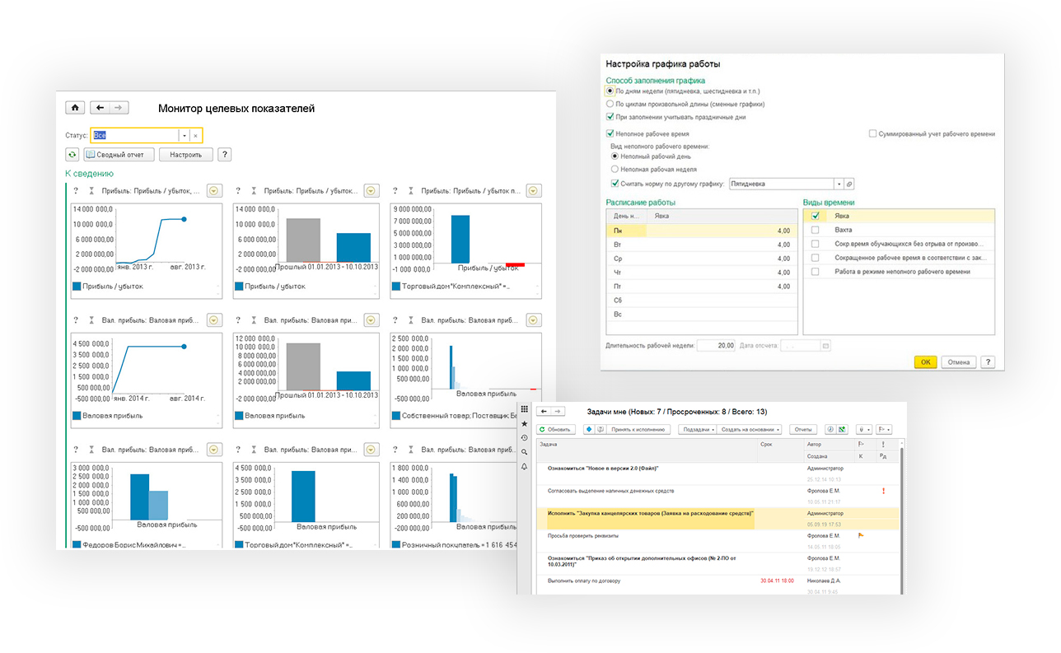1061x653 pixels.
Task: Expand the Статус dropdown arrow
Action: point(185,136)
